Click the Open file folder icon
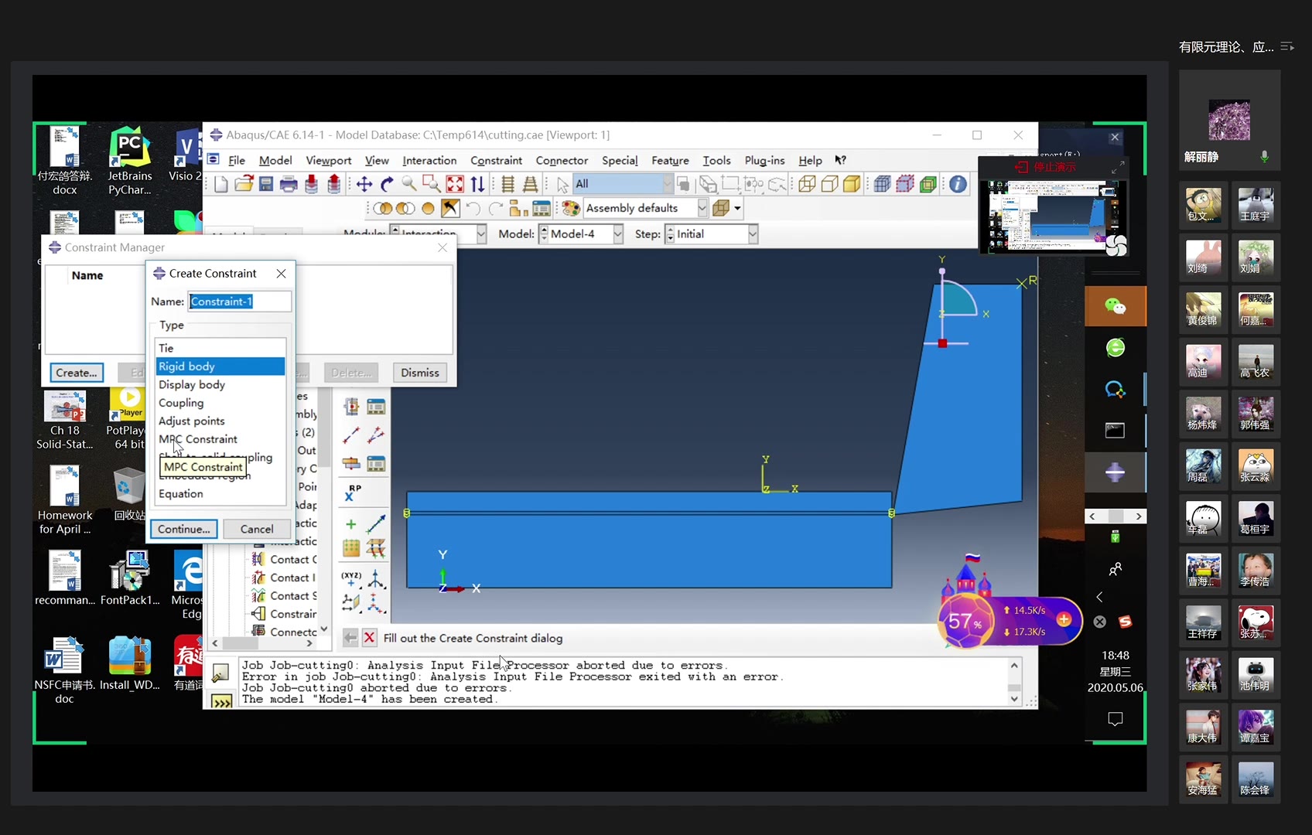 pyautogui.click(x=244, y=184)
